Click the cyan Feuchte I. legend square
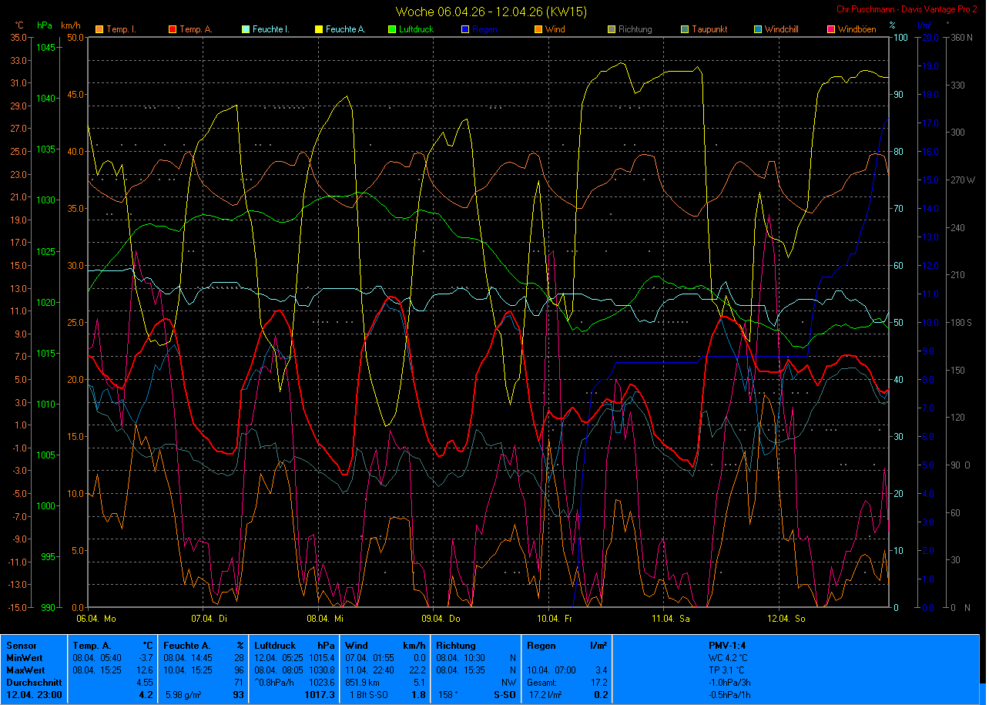The image size is (989, 705). click(246, 29)
